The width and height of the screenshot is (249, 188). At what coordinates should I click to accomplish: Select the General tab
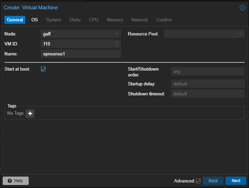pos(15,20)
